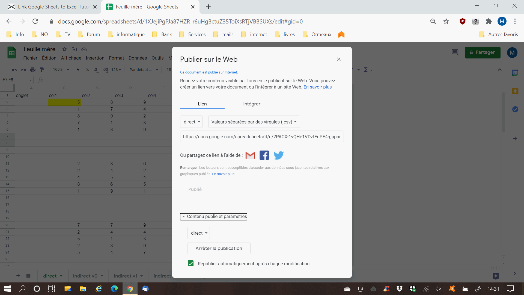The image size is (524, 295).
Task: Share link via Facebook icon
Action: [x=264, y=155]
